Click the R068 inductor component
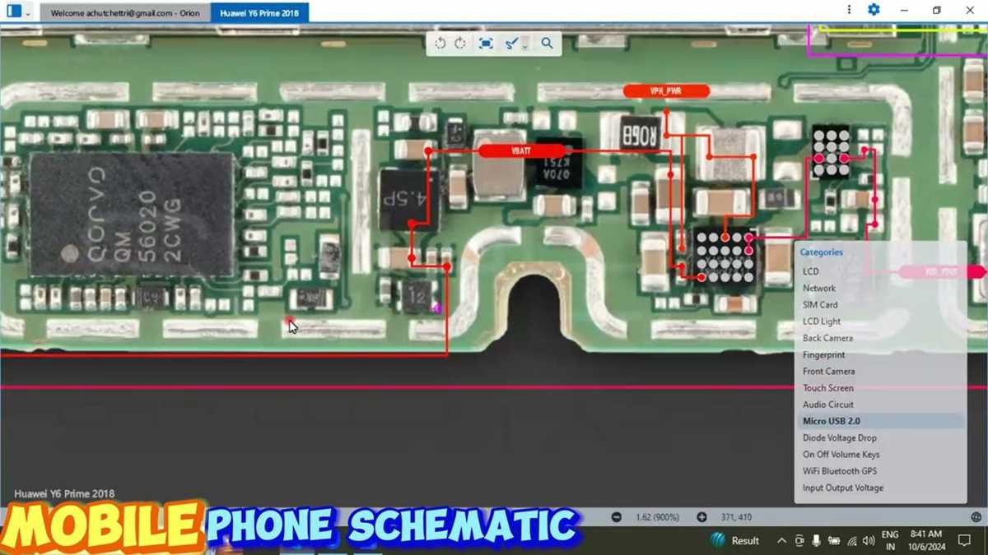The width and height of the screenshot is (988, 555). point(639,134)
